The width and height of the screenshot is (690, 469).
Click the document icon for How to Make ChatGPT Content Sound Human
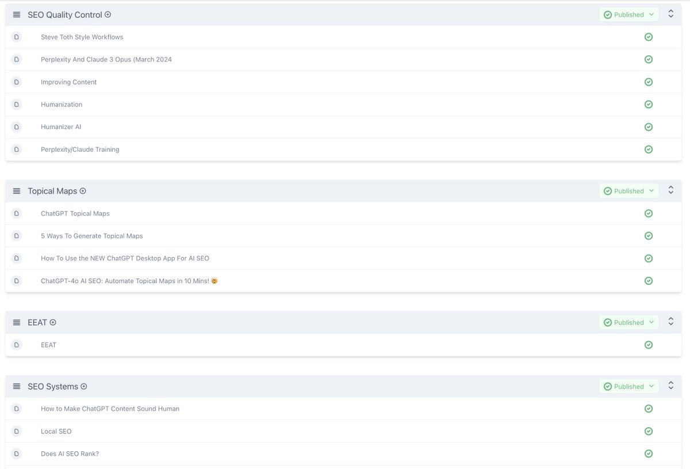(16, 409)
